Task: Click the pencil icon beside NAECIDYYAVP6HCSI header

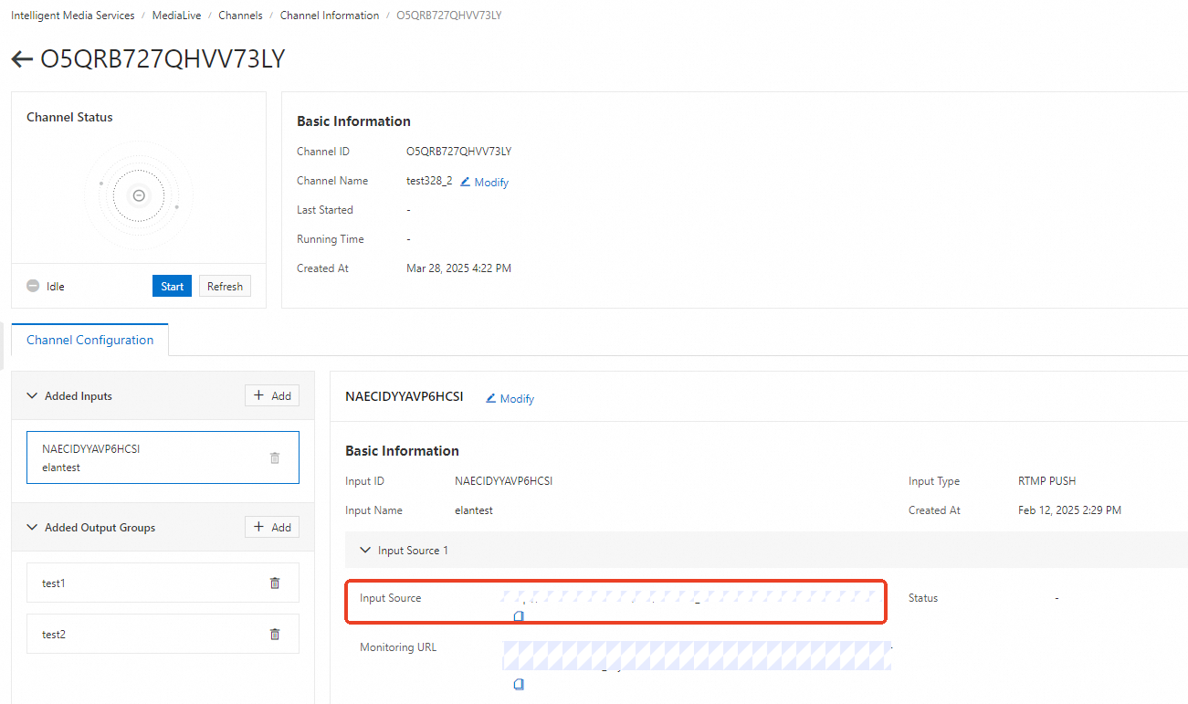Action: pyautogui.click(x=490, y=398)
